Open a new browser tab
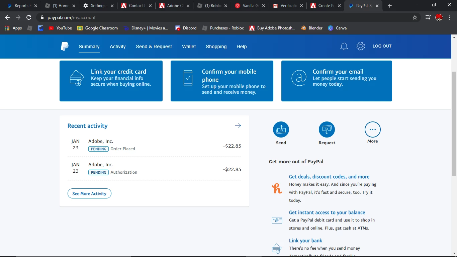The height and width of the screenshot is (257, 457). (389, 6)
